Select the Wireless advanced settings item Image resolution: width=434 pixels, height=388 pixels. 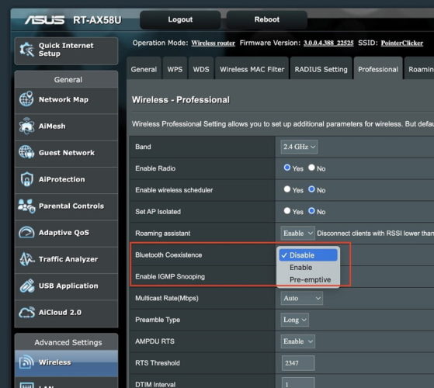pyautogui.click(x=66, y=362)
